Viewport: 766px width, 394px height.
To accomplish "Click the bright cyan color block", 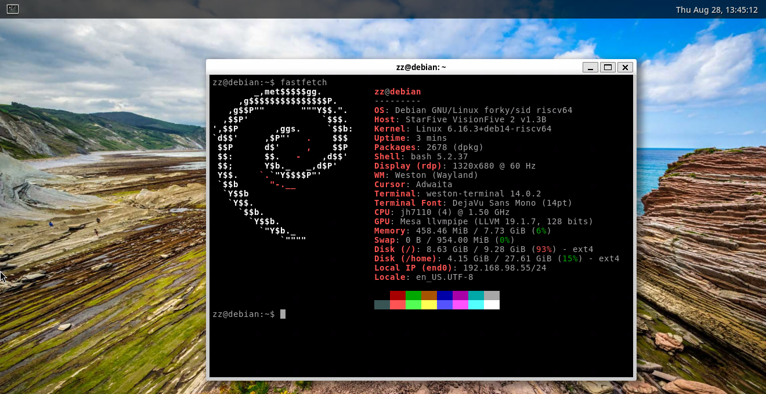I will [x=476, y=305].
